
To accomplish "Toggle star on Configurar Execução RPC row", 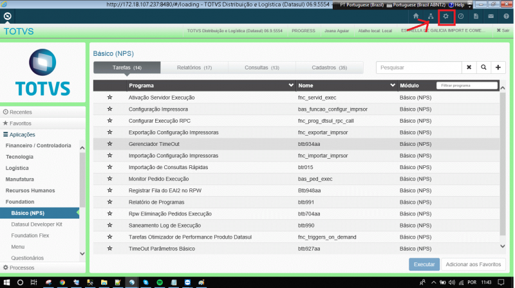I will point(109,121).
